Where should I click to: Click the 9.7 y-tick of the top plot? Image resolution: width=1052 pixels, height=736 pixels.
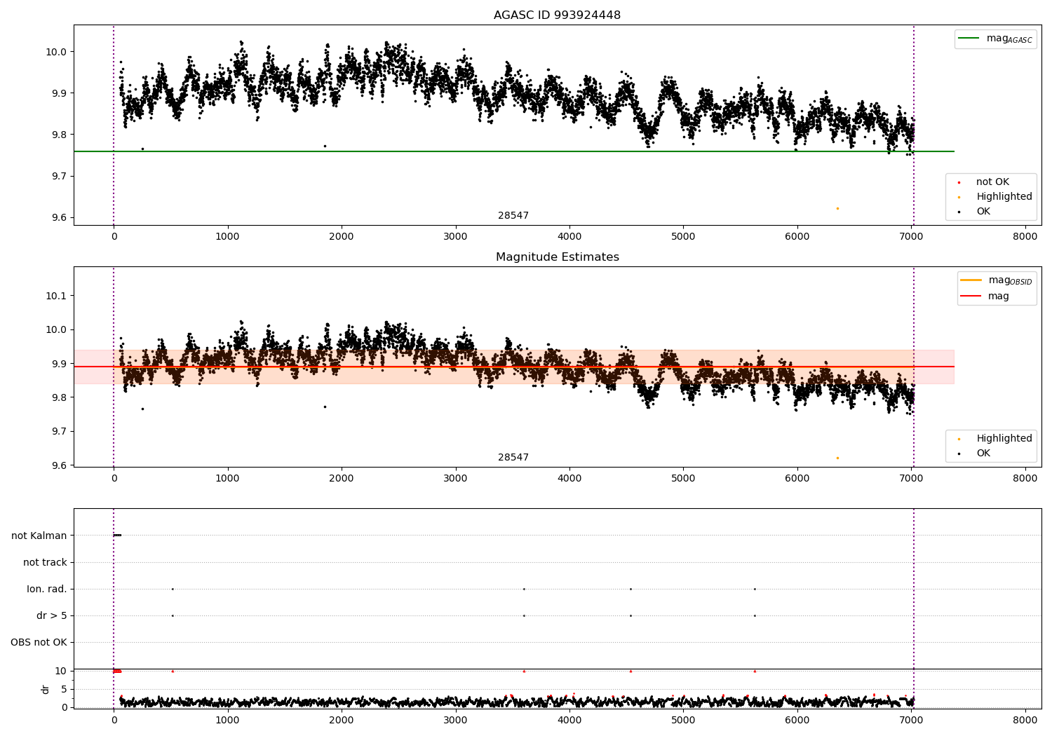tap(59, 176)
